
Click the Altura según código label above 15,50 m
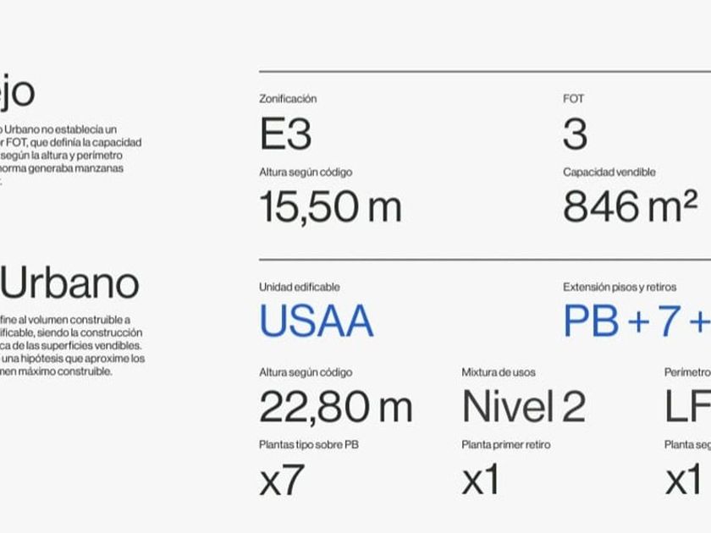[x=306, y=173]
